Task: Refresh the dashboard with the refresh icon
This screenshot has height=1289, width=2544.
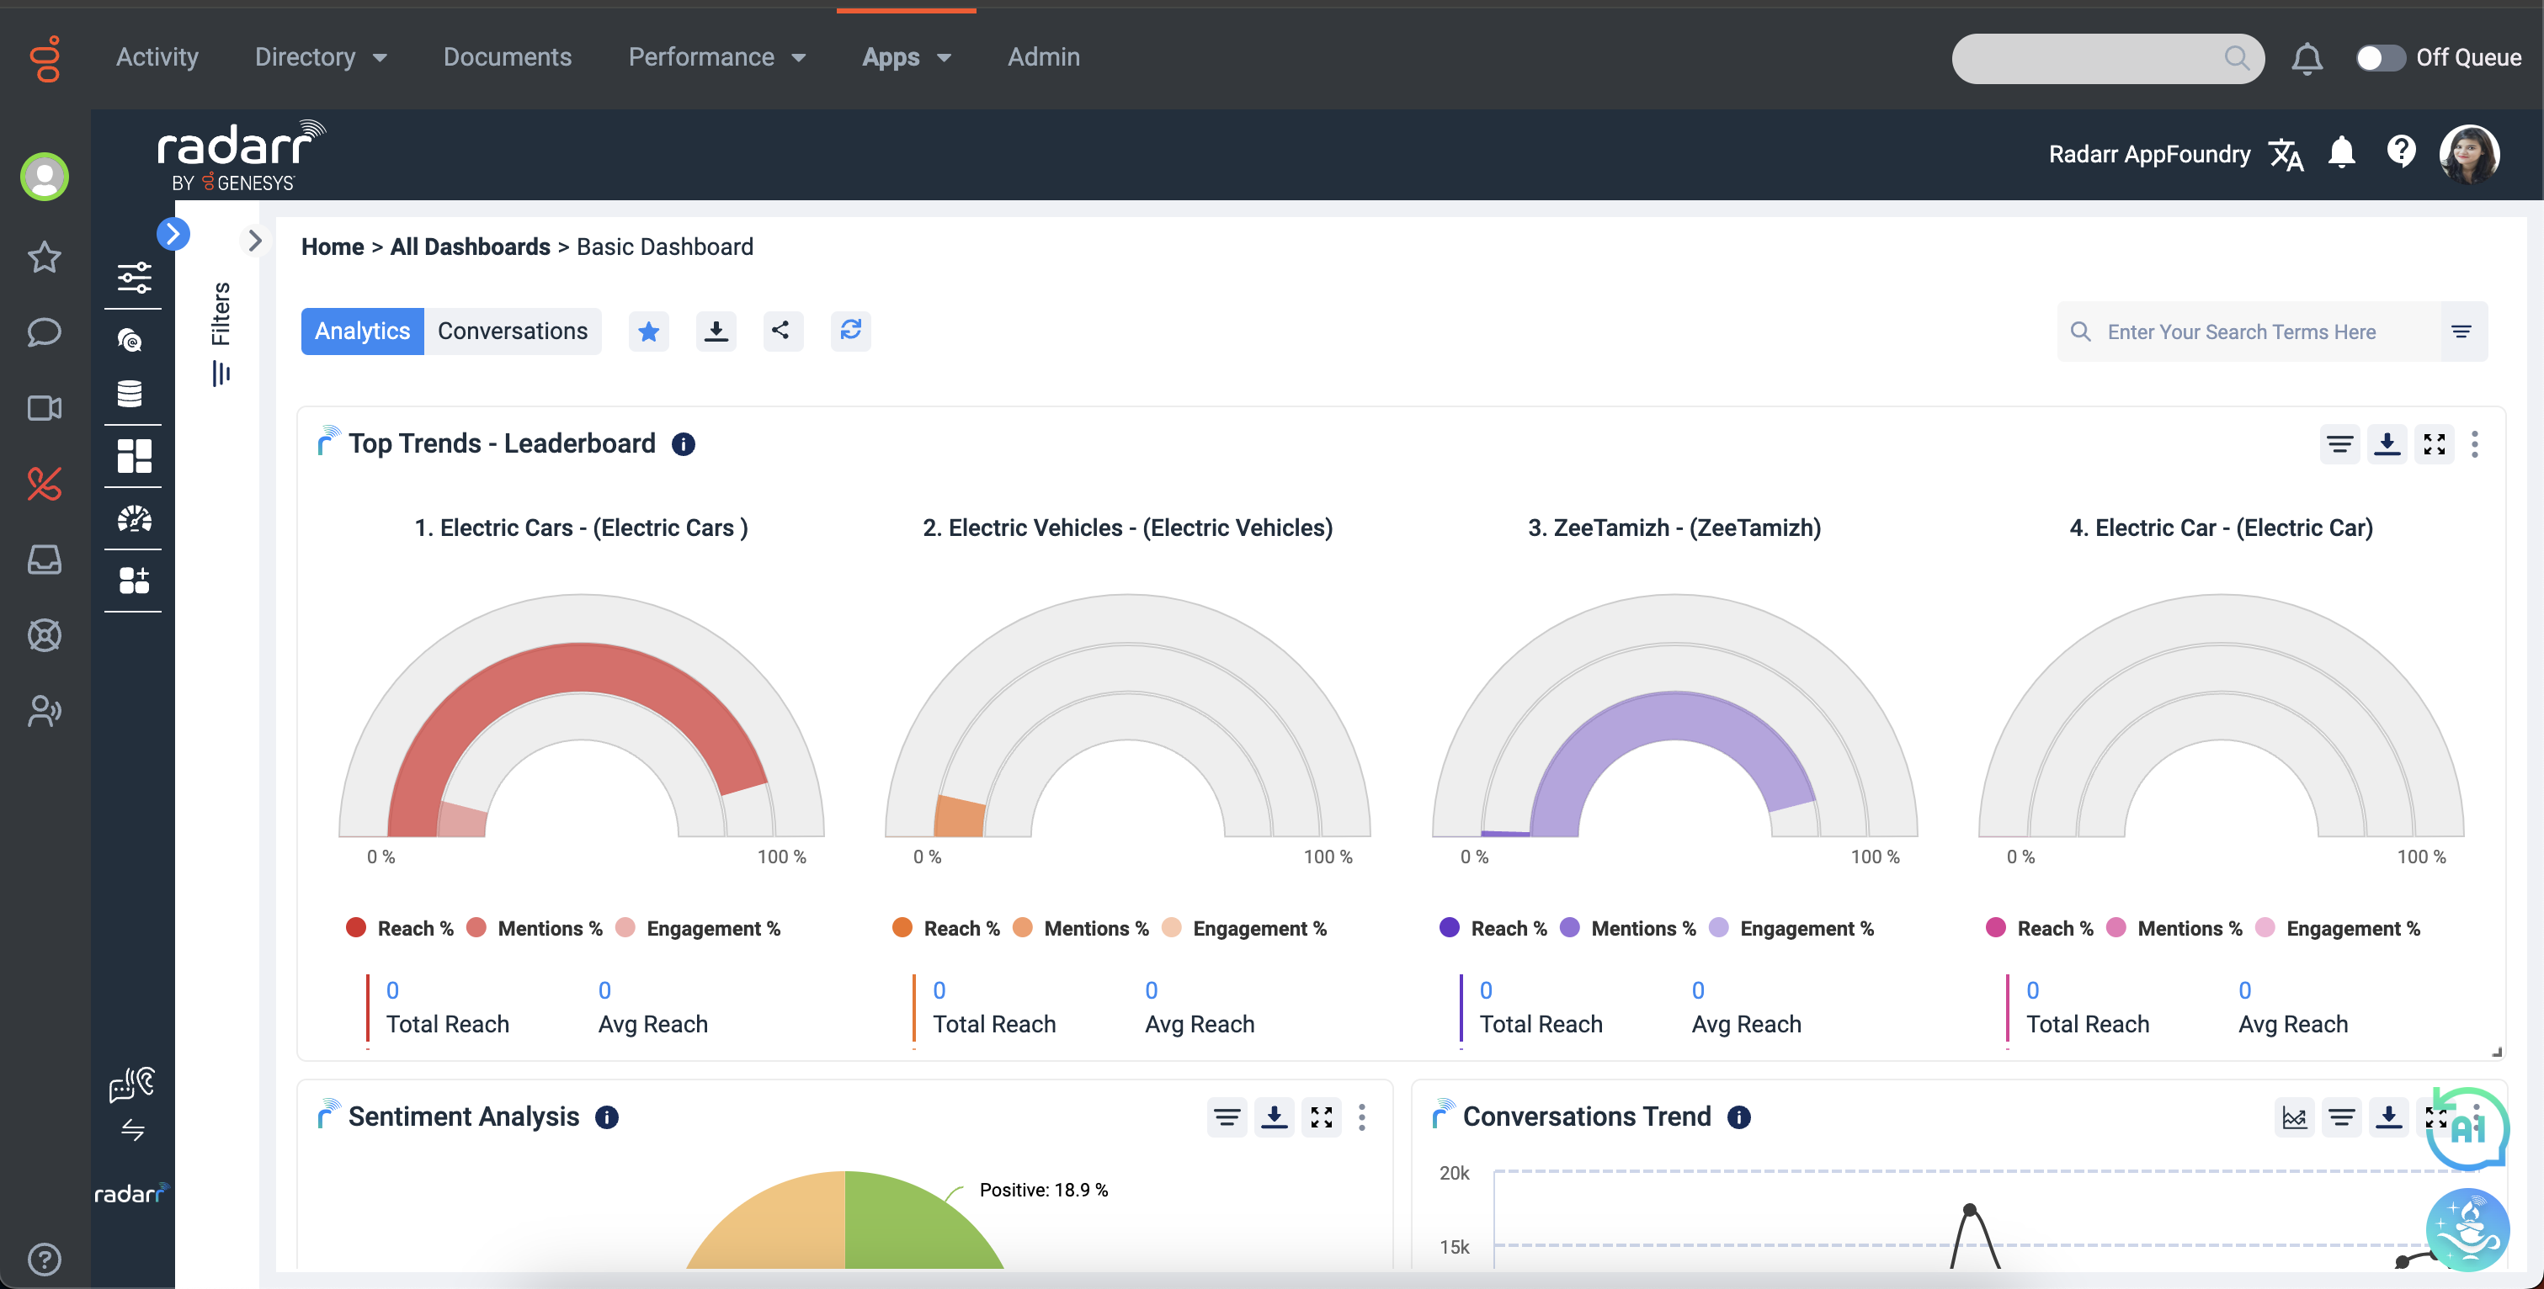Action: [x=850, y=331]
